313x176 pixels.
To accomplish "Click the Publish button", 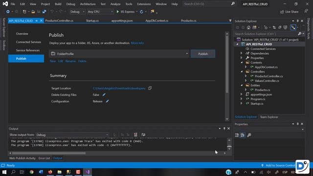I will [x=203, y=54].
